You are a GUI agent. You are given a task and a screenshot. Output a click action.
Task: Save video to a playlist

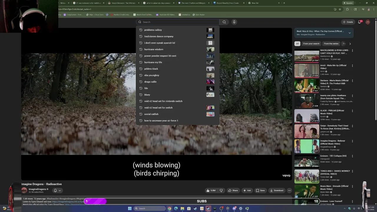[x=260, y=191]
